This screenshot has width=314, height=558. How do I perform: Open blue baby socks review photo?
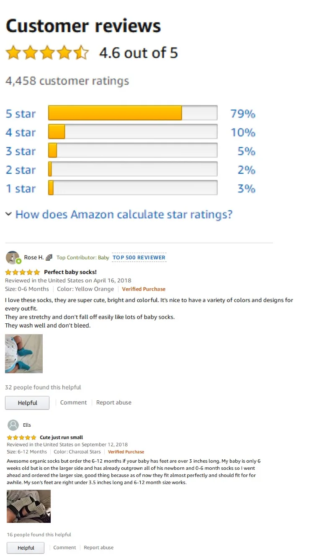point(24,353)
